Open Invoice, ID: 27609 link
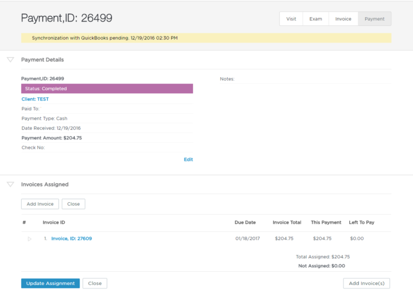The image size is (413, 299). pos(71,238)
